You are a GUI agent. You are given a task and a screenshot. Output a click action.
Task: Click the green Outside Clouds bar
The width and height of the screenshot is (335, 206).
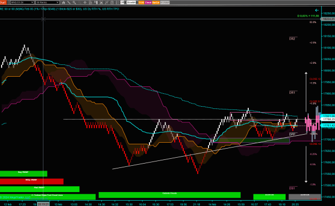pyautogui.click(x=169, y=195)
